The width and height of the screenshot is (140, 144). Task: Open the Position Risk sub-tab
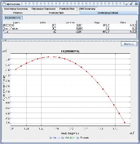click(56, 13)
